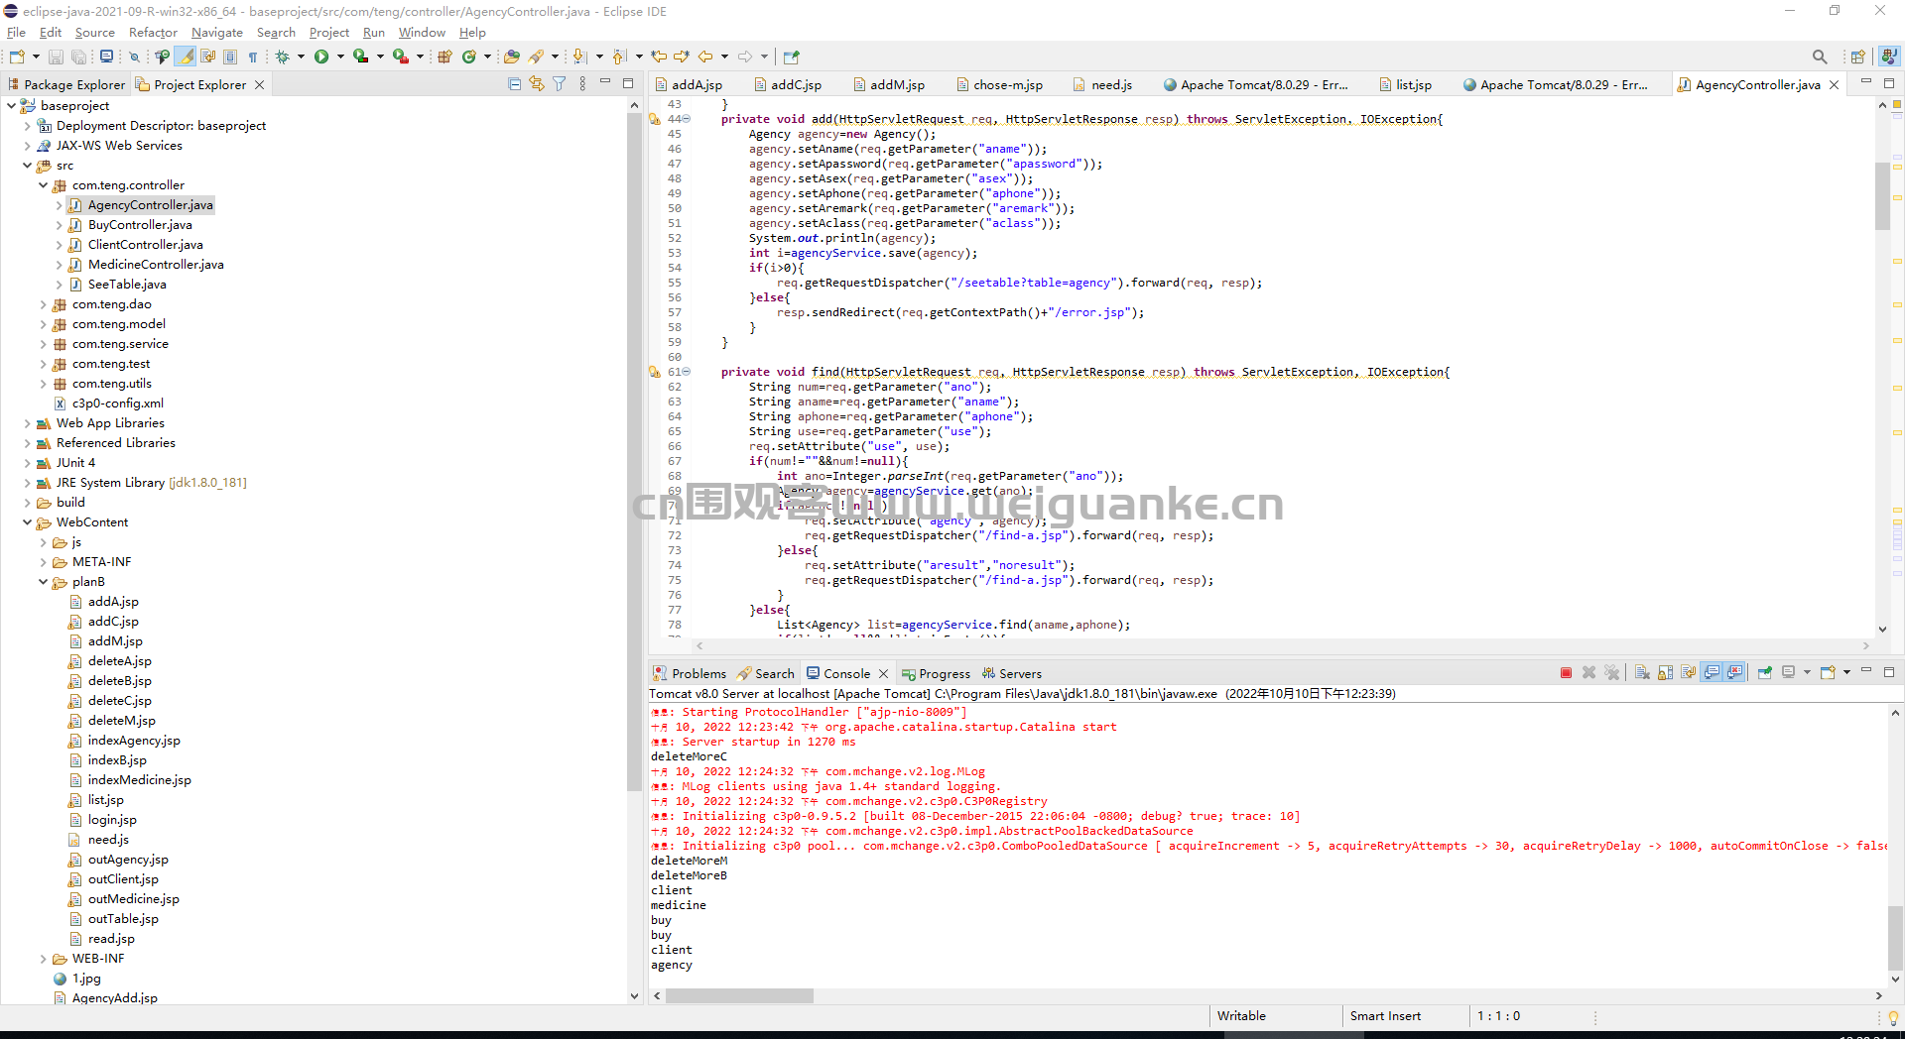The width and height of the screenshot is (1905, 1039).
Task: Close the AgencyController.java editor tab
Action: pos(1835,85)
